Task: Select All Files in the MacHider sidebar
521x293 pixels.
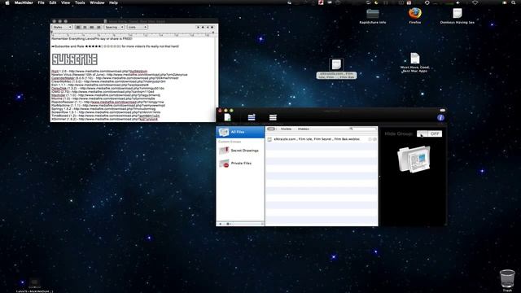Action: 240,132
